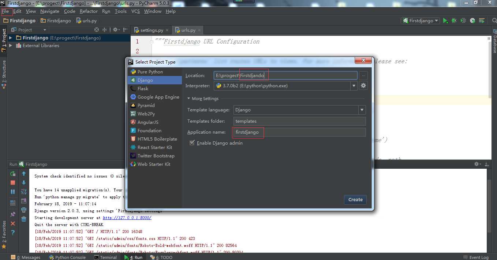Stop the running server red square
497x260 pixels.
coord(13,183)
